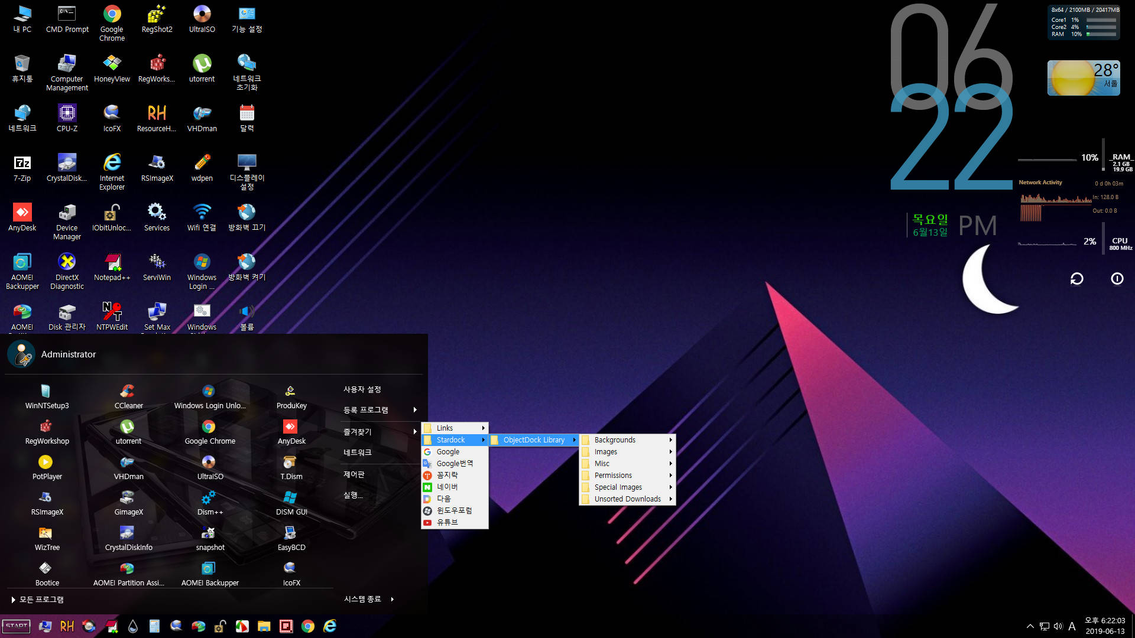The image size is (1135, 638).
Task: Open the utorrent desktop icon
Action: (202, 69)
